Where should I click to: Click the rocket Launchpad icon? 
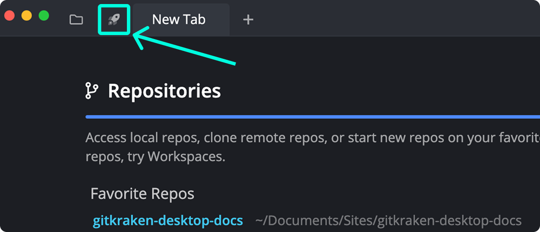click(114, 20)
